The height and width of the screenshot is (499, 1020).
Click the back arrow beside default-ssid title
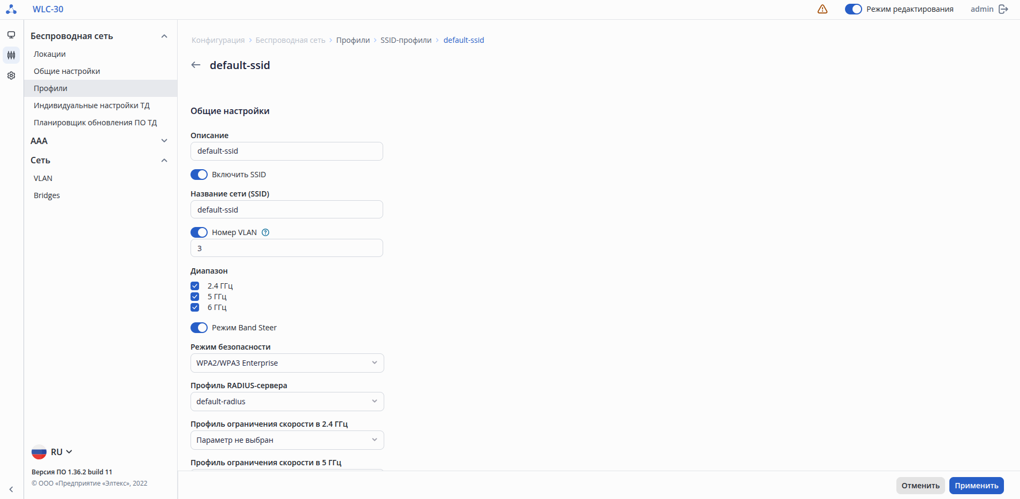(x=196, y=65)
